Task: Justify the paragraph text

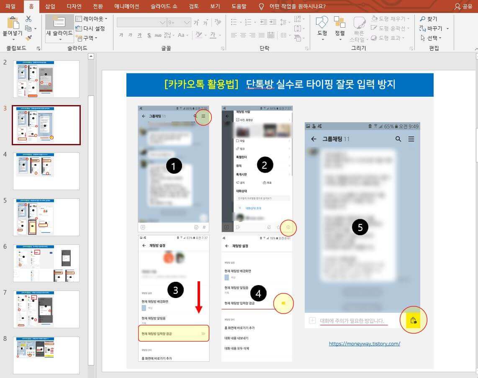Action: point(262,35)
